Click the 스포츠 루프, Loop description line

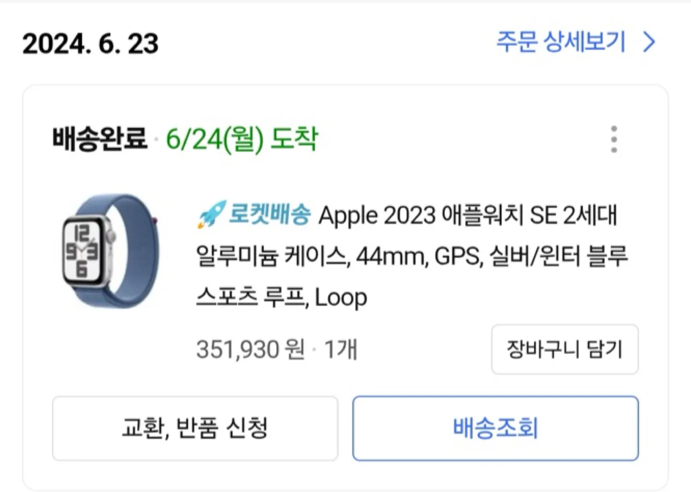tap(282, 297)
